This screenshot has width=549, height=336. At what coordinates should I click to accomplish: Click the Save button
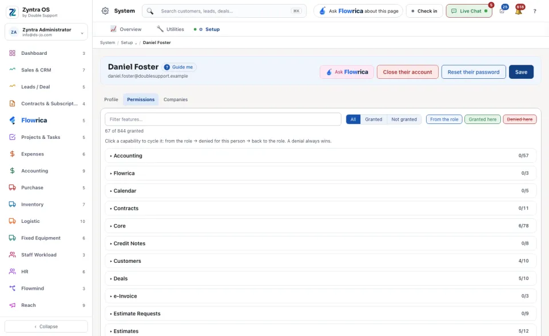521,72
